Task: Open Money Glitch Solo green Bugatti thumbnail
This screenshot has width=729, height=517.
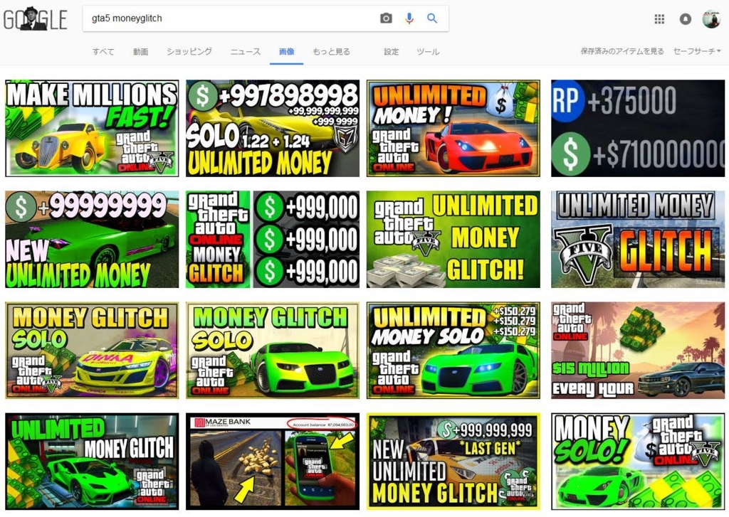Action: click(273, 351)
